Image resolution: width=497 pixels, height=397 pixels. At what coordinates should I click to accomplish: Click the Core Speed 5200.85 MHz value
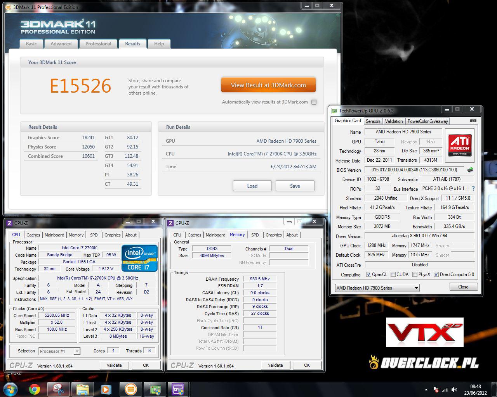click(x=57, y=316)
